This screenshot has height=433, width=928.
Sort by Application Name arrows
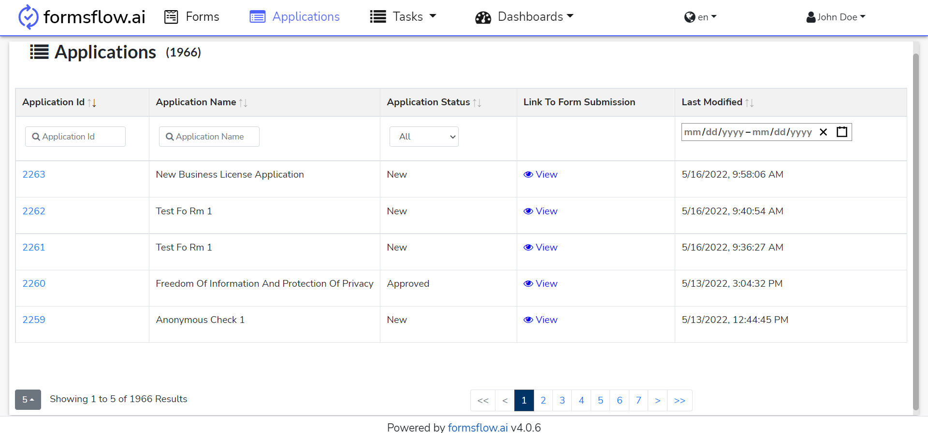[x=243, y=102]
